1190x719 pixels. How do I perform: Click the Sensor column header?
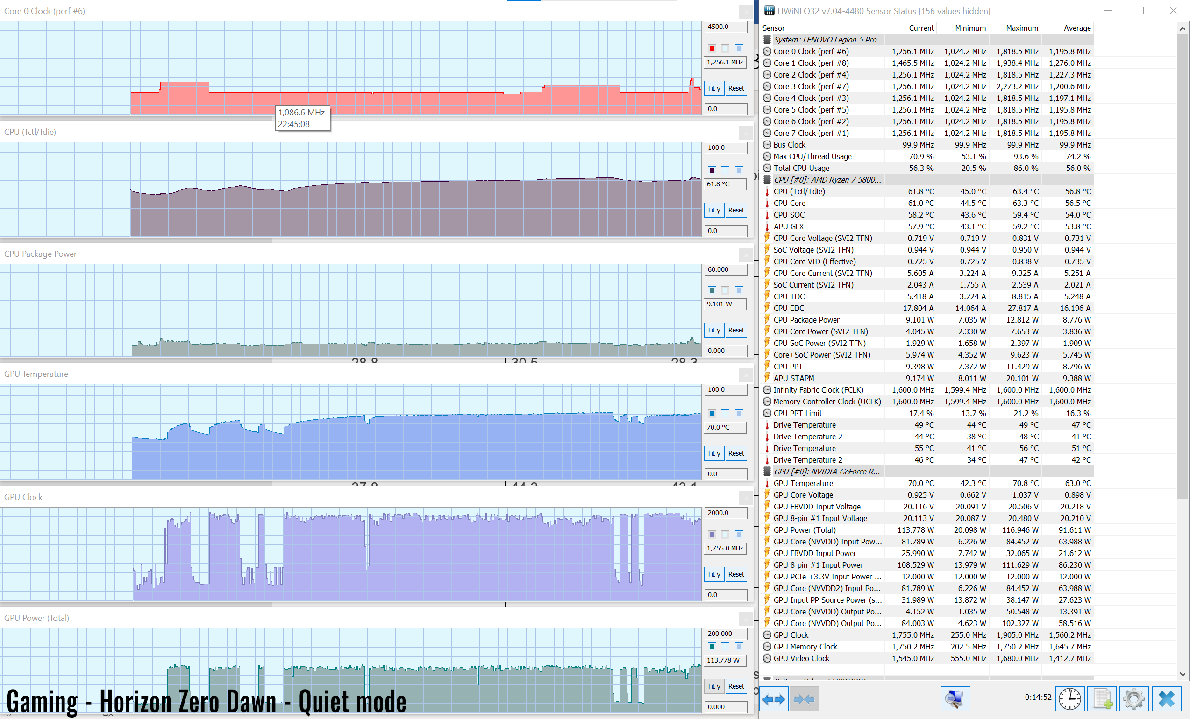tap(822, 28)
